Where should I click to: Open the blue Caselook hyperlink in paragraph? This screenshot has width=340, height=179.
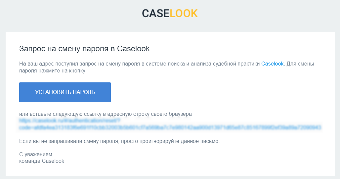[272, 64]
